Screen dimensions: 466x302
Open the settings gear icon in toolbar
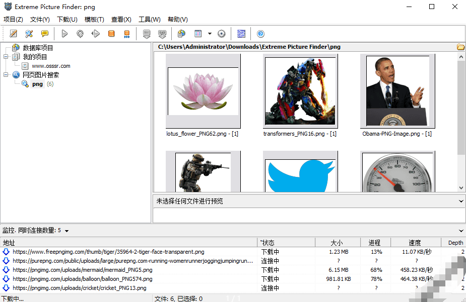[x=221, y=34]
